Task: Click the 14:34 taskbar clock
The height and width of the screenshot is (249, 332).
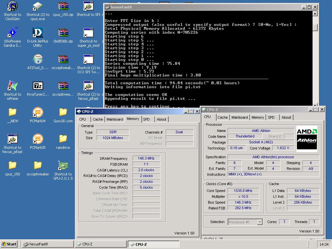Action: click(324, 244)
